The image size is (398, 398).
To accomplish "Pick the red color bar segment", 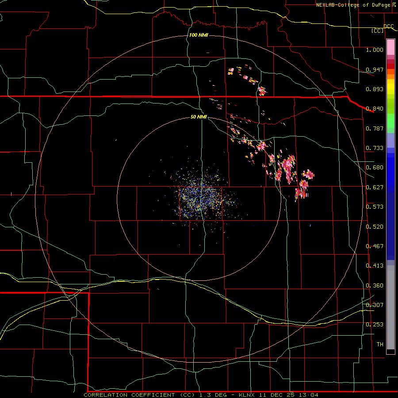I will [390, 66].
